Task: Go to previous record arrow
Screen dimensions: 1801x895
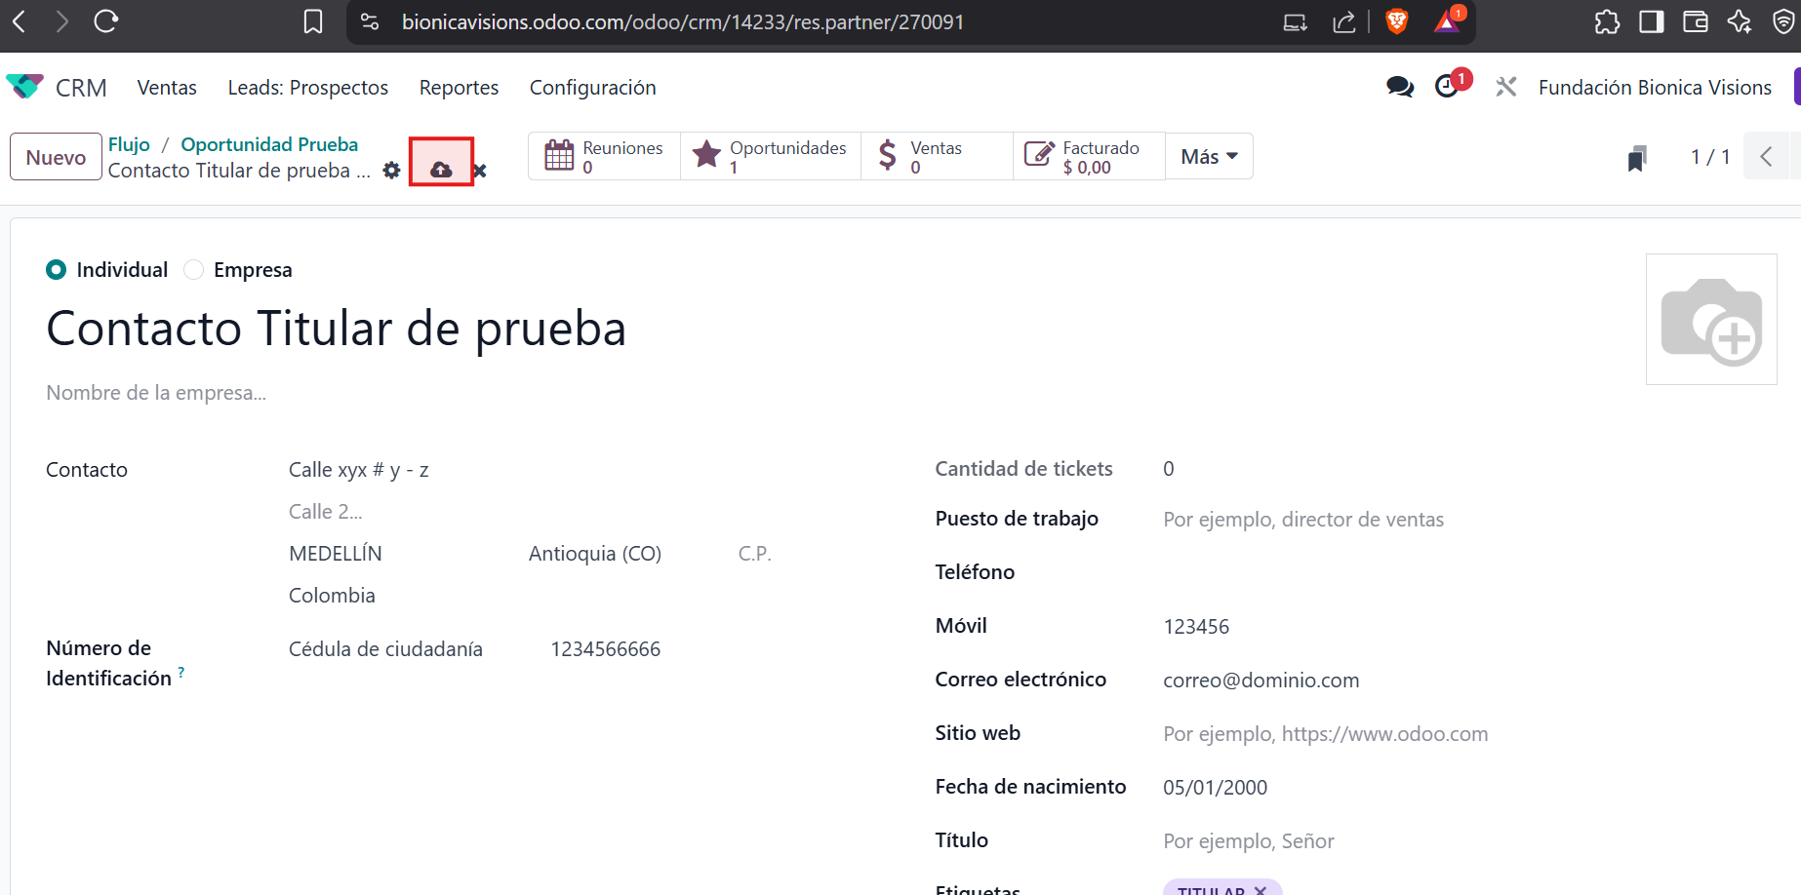Action: [1766, 157]
